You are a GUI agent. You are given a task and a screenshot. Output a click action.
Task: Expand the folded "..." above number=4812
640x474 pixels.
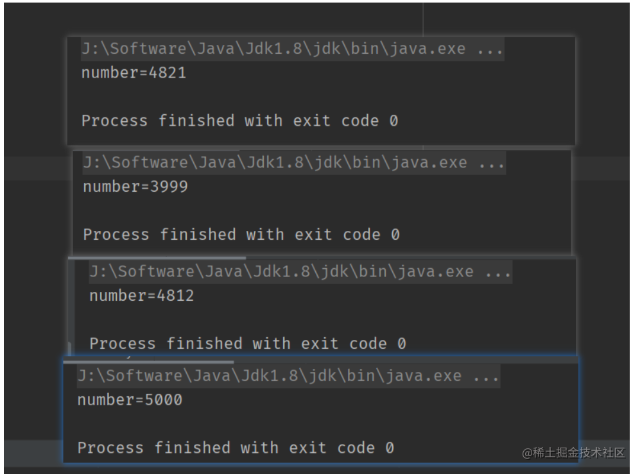498,272
